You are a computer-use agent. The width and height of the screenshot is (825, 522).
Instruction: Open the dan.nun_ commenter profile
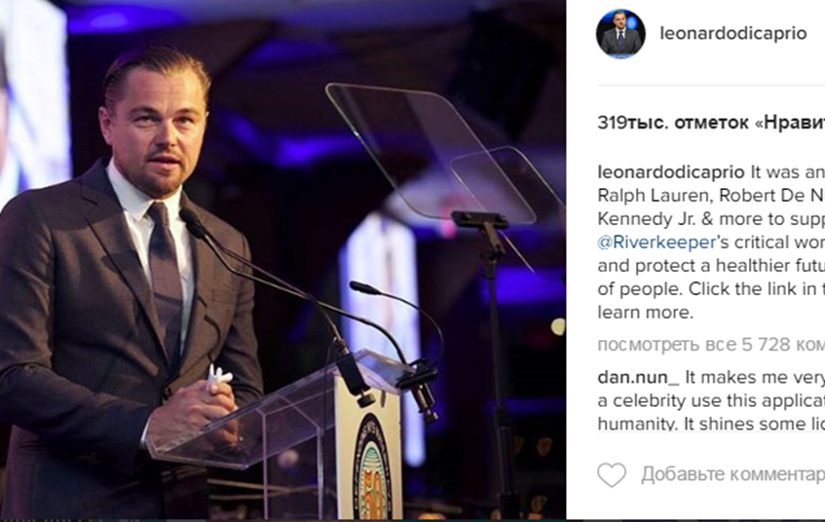(x=638, y=377)
